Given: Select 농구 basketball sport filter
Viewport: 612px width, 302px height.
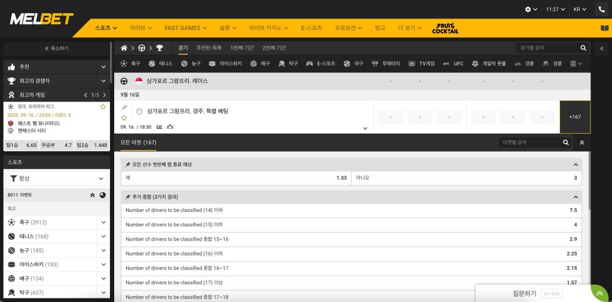Looking at the screenshot, I should point(191,63).
